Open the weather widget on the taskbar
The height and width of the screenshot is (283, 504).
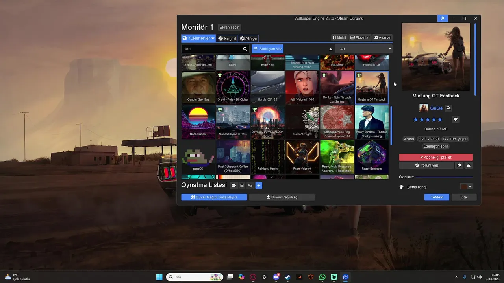click(x=17, y=277)
